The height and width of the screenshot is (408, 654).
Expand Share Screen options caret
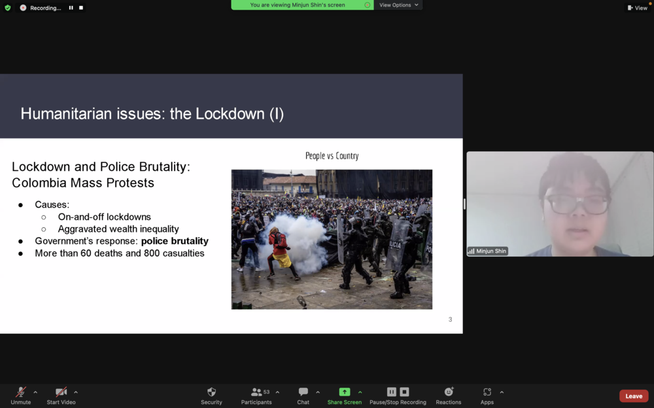[x=360, y=392]
